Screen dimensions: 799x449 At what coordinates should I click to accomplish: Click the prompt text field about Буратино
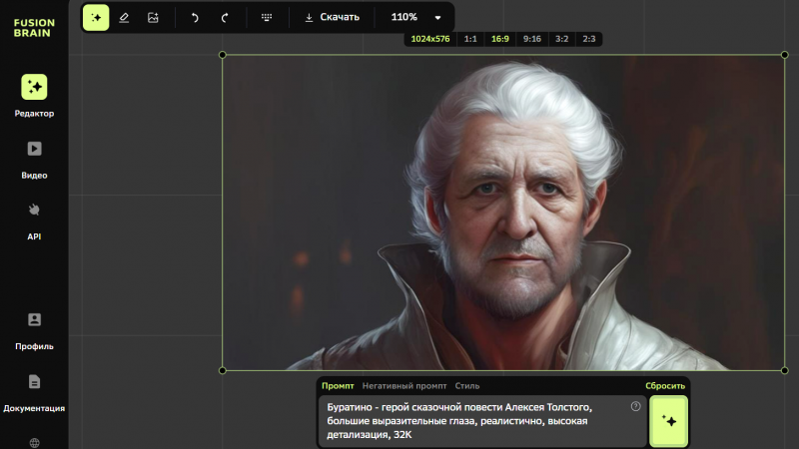coord(482,421)
